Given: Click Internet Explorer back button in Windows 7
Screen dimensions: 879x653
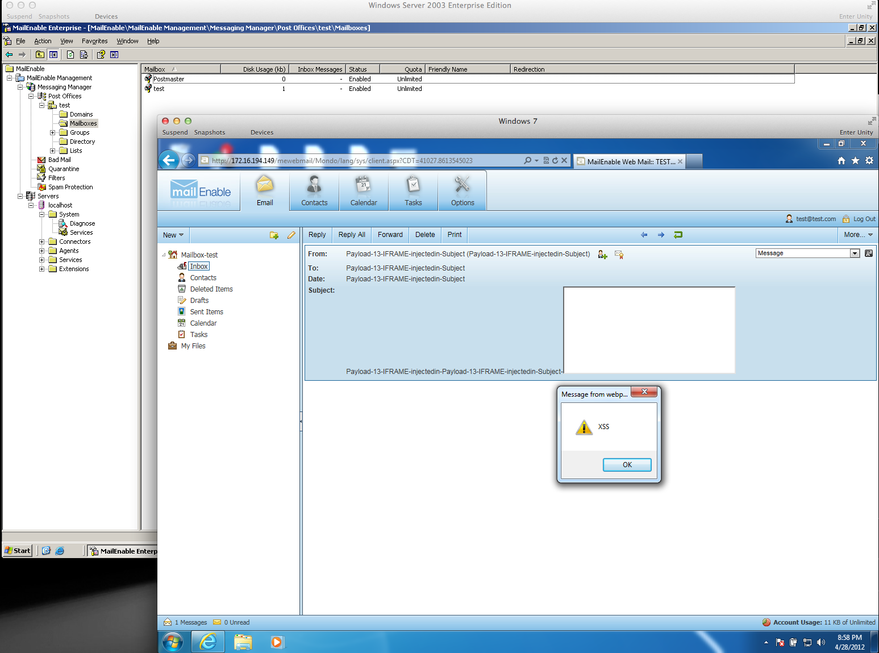Looking at the screenshot, I should click(x=169, y=160).
